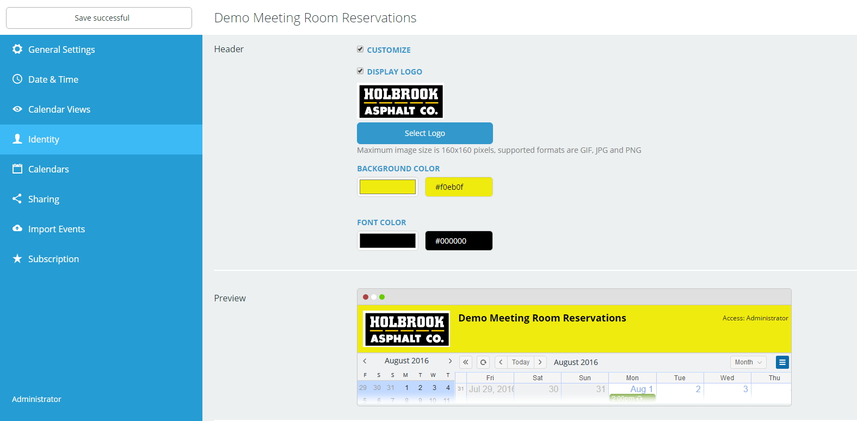Click the Subscription star icon
The image size is (857, 421).
17,258
